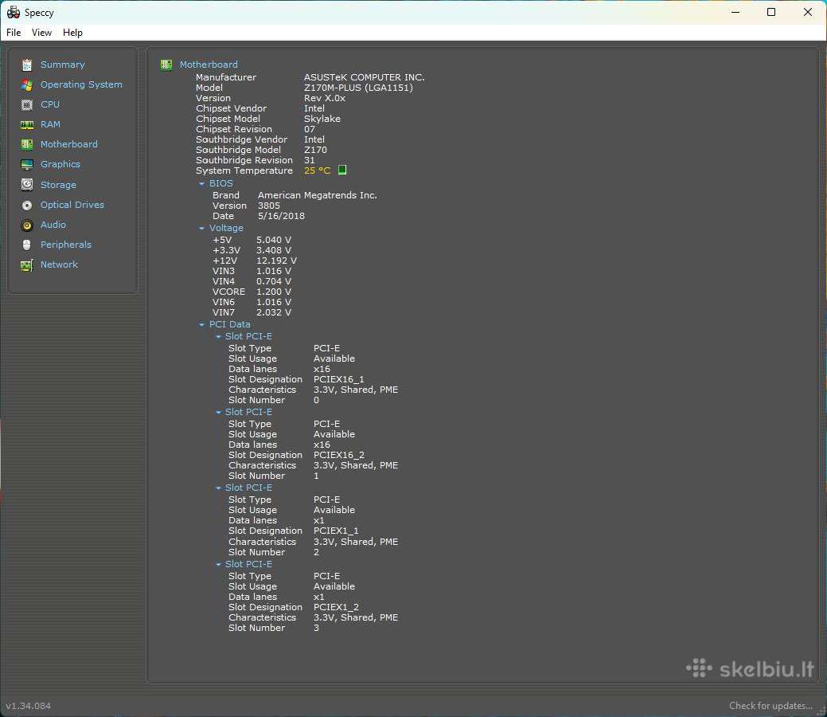
Task: Click the Optical Drives disc icon
Action: 27,205
